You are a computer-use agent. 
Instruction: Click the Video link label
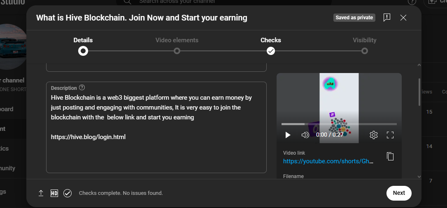294,153
